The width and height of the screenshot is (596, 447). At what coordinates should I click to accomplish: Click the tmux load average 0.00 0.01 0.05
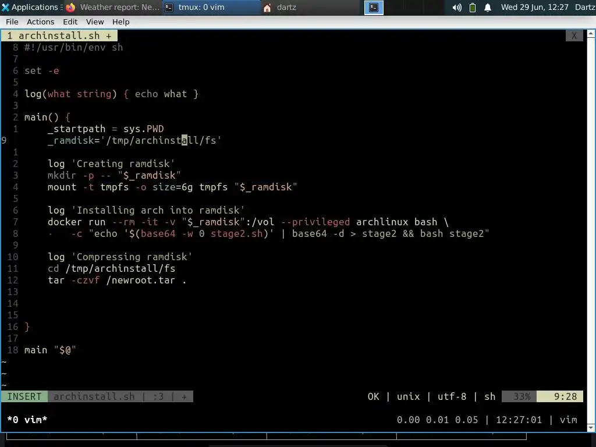437,420
